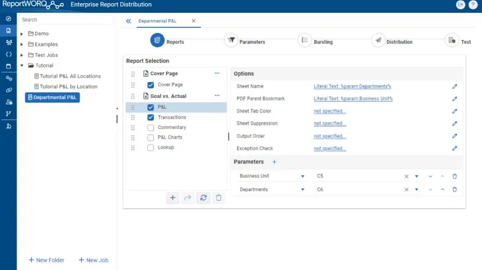482x270 pixels.
Task: Click the New Folder button
Action: click(46, 260)
